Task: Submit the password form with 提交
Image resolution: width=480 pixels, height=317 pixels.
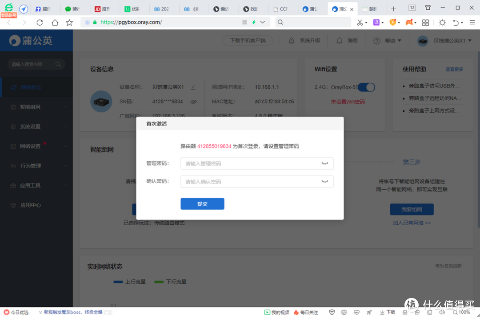Action: 202,204
